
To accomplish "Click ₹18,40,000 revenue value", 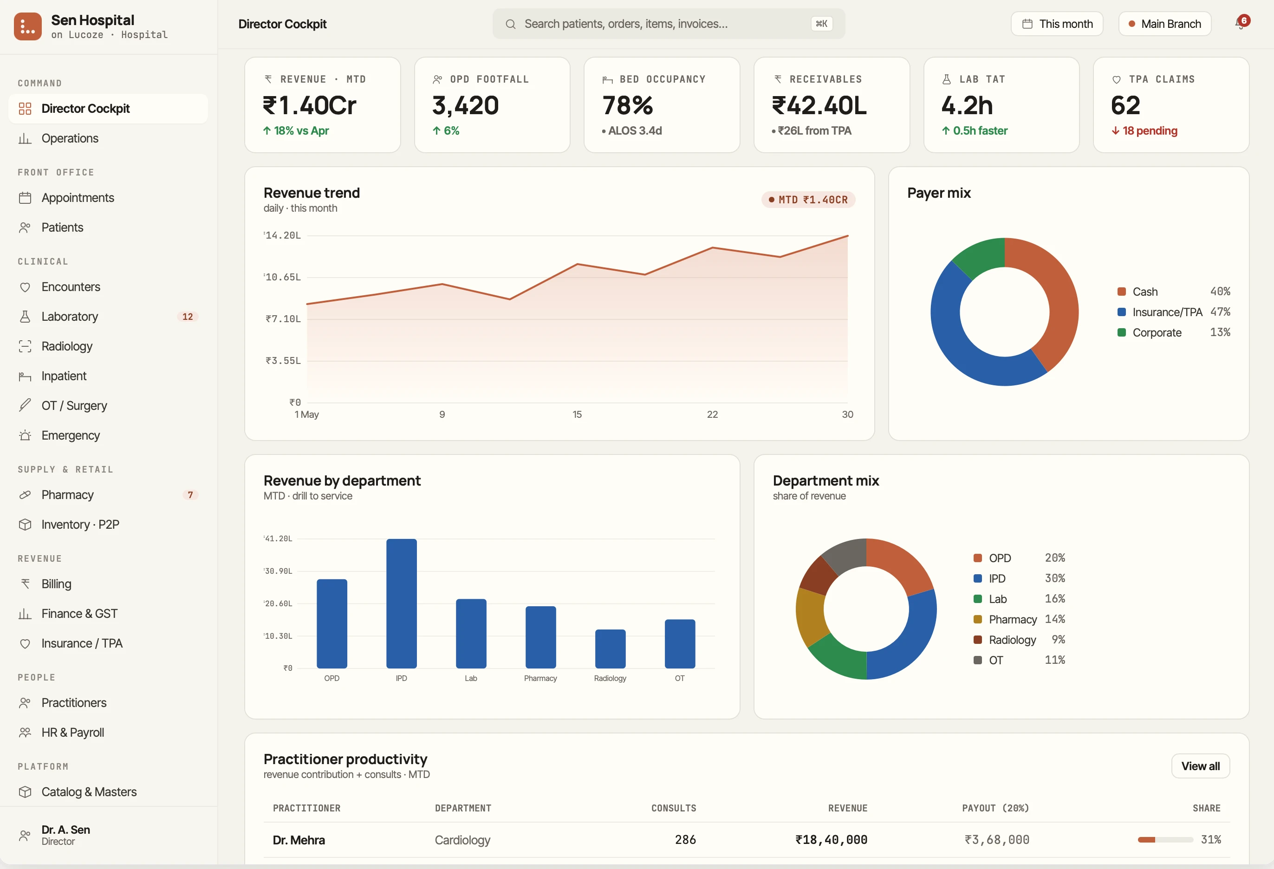I will 831,839.
